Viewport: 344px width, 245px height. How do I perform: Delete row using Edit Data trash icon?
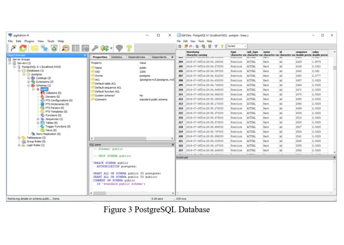(x=210, y=46)
